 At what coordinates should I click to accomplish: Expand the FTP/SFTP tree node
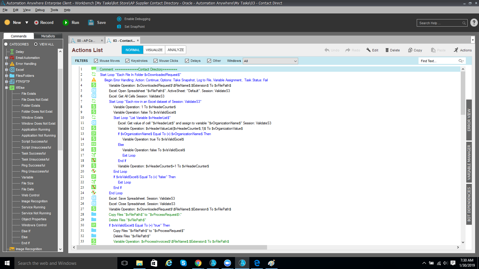pyautogui.click(x=6, y=82)
